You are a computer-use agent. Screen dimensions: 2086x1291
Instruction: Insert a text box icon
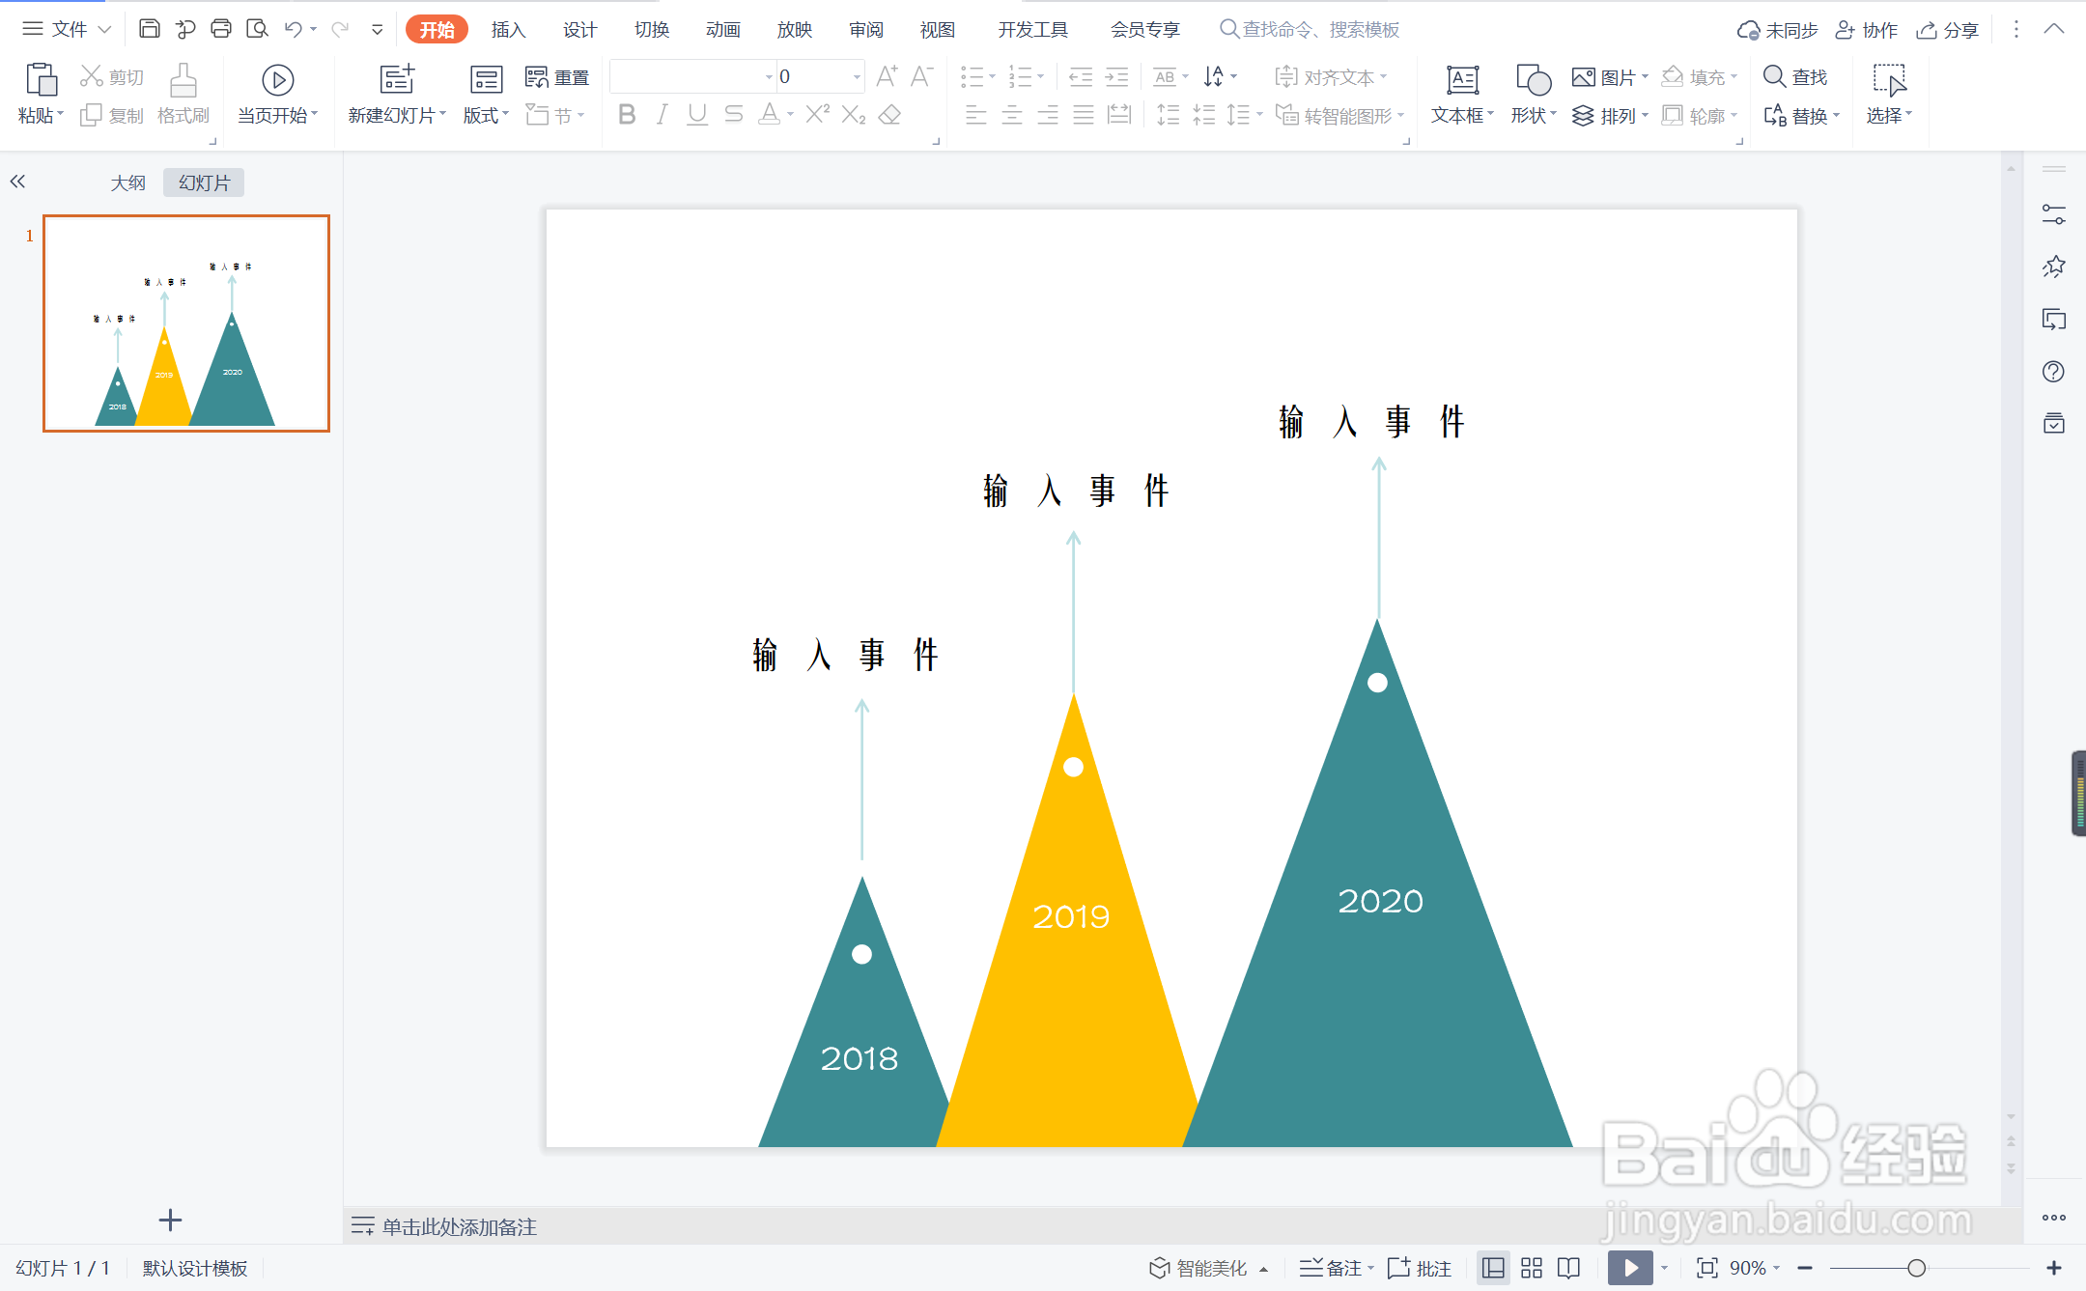[1462, 80]
